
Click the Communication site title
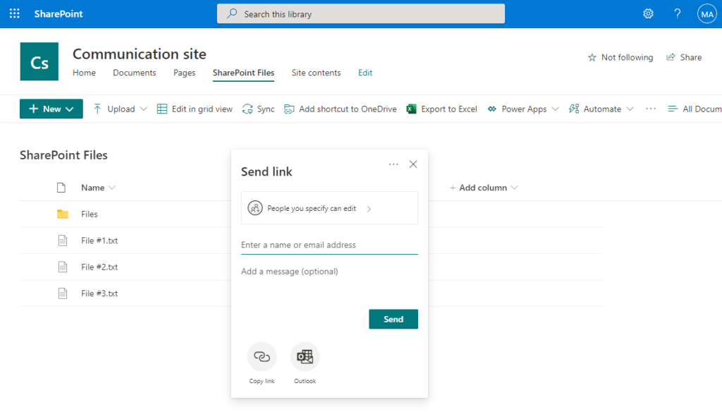pos(140,54)
